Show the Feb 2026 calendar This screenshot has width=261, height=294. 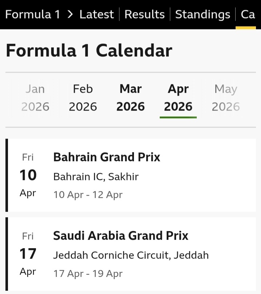(x=83, y=98)
